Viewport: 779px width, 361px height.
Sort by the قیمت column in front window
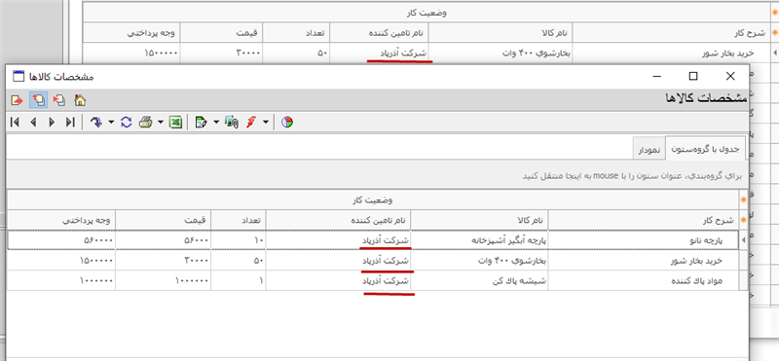pyautogui.click(x=163, y=220)
